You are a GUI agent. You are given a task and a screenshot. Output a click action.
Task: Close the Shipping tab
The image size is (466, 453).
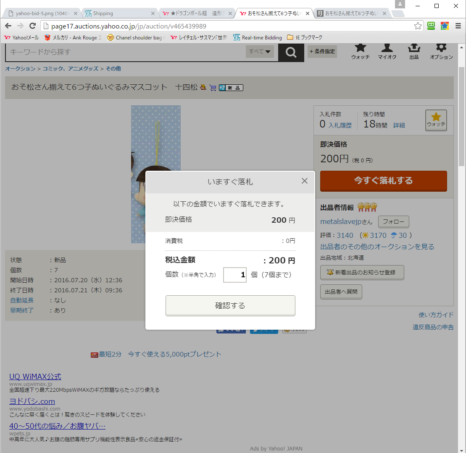pyautogui.click(x=153, y=13)
